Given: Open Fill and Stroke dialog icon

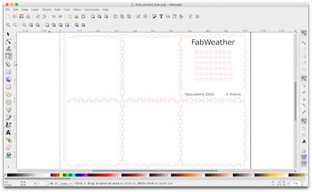Looking at the screenshot, I should click(x=154, y=17).
